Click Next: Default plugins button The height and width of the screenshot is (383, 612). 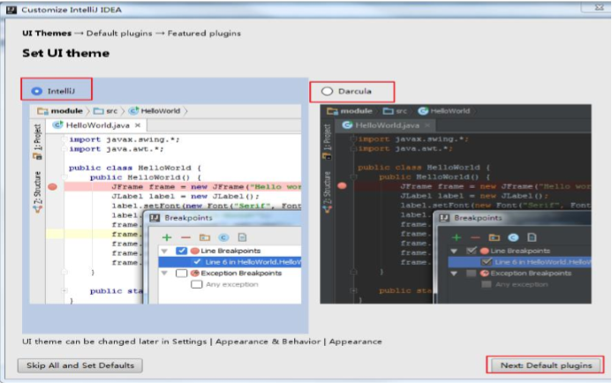(545, 364)
